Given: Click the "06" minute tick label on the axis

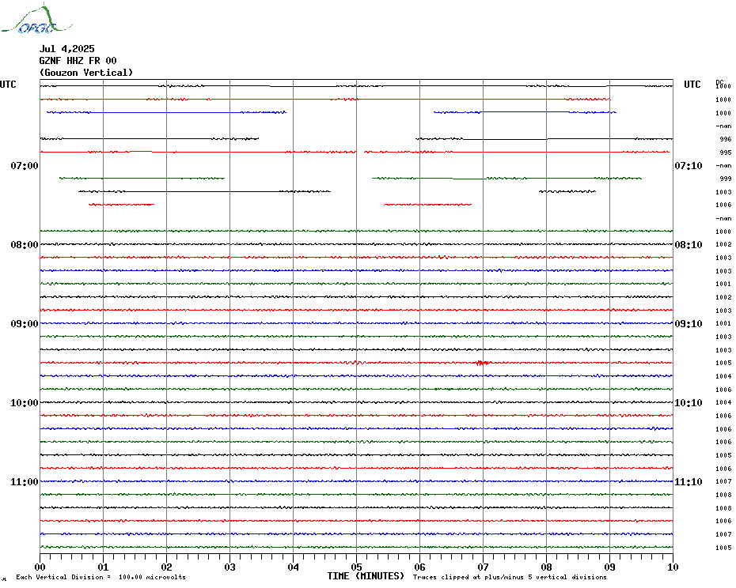Looking at the screenshot, I should coord(420,567).
